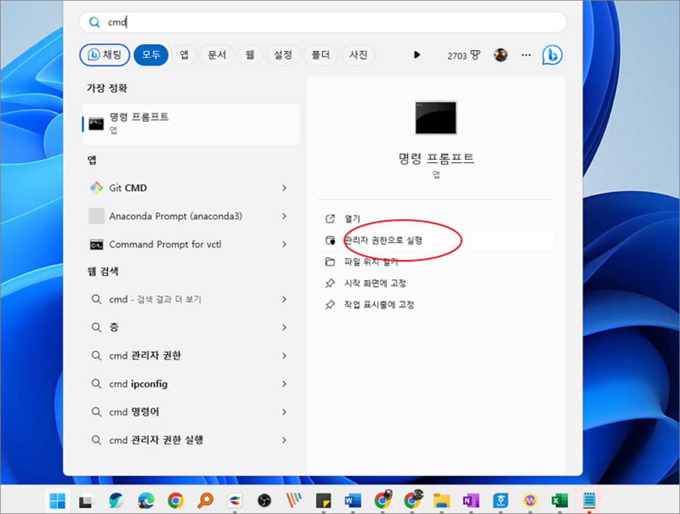The height and width of the screenshot is (514, 680).
Task: Select the 층 web suggestion
Action: [x=180, y=327]
